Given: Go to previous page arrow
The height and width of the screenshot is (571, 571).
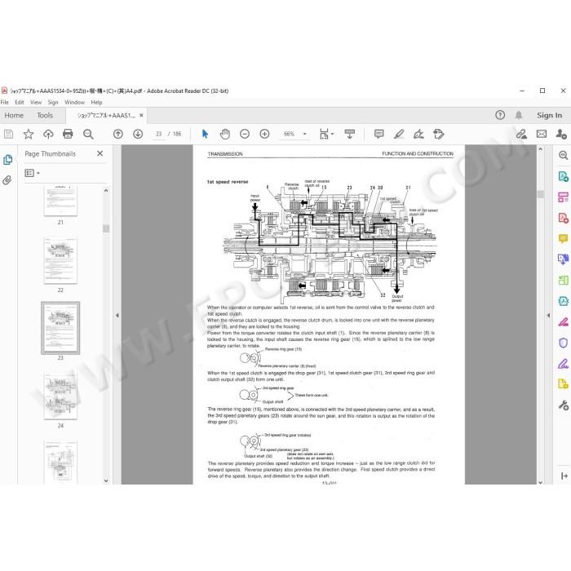Looking at the screenshot, I should (118, 134).
